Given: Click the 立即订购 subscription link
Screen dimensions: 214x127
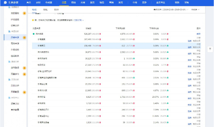Looking at the screenshot, I should 78,20.
